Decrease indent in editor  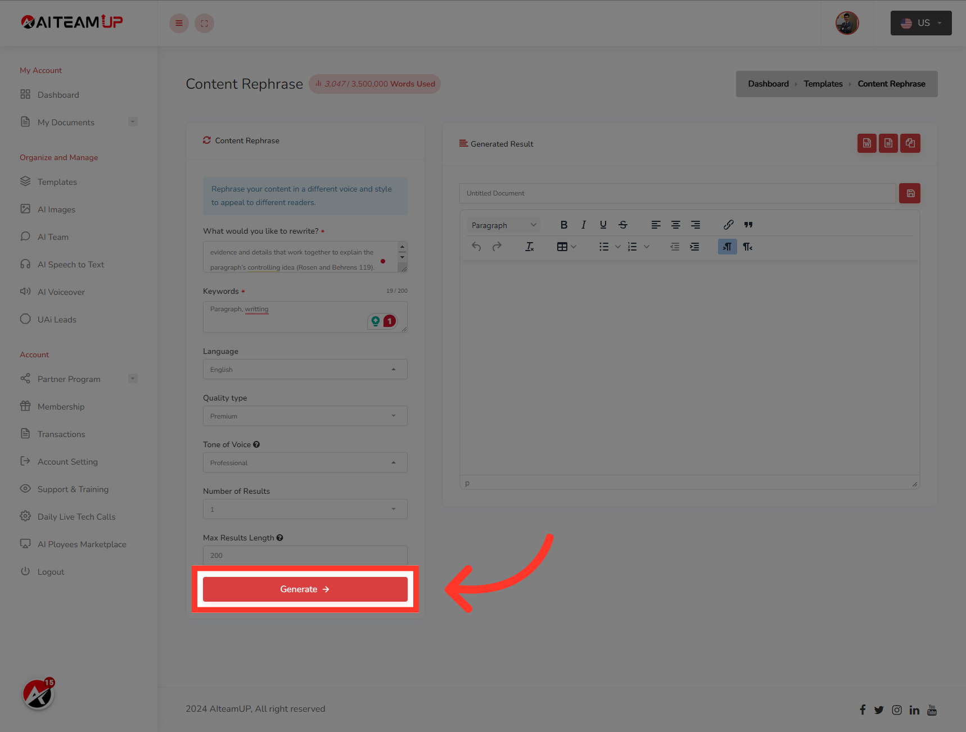coord(675,247)
